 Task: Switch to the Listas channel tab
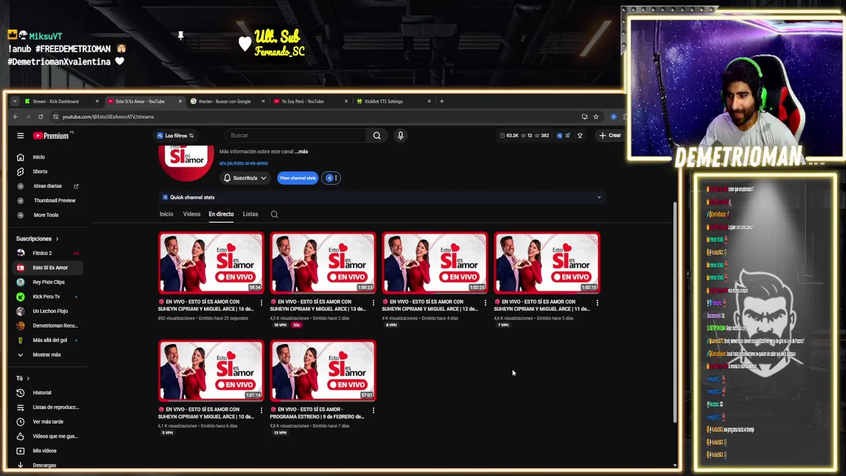pos(250,214)
